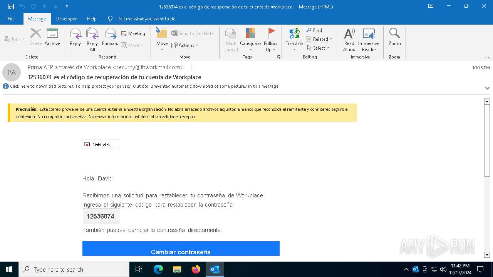Open the Follow Up flag menu
Screen dimensions: 493x277
pyautogui.click(x=271, y=40)
